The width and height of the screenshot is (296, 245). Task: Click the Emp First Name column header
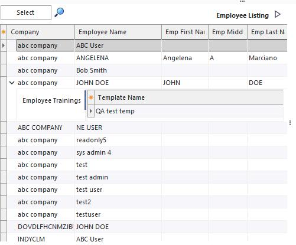click(185, 32)
